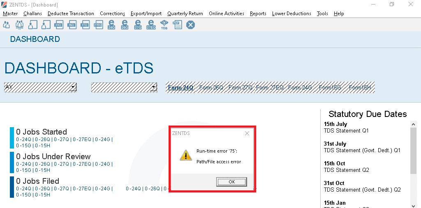Click '0 -24Q' under Jobs Started
421x208 pixels.
tap(23, 139)
